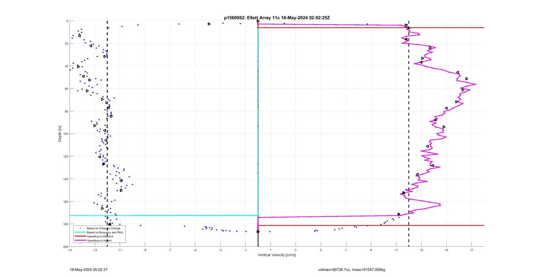The height and width of the screenshot is (277, 535).
Task: Click the depth tick label '160'
Action: (65, 201)
